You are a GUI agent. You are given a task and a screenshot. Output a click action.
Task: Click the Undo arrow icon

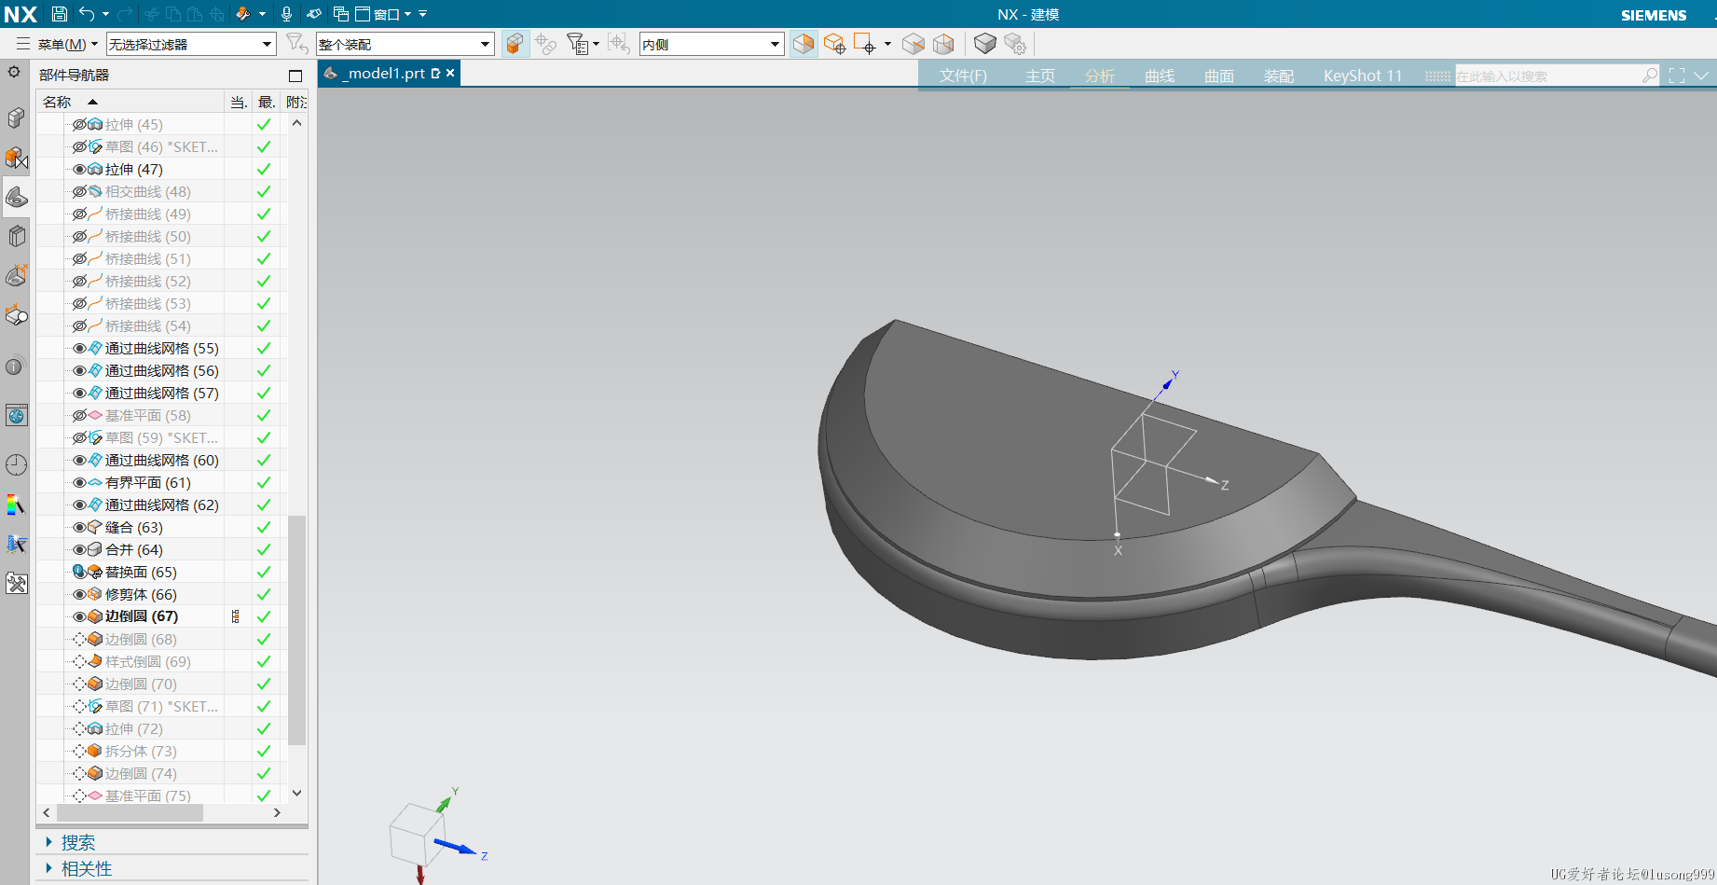click(x=87, y=14)
